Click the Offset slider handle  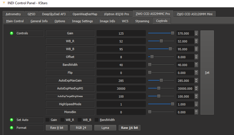(x=152, y=57)
